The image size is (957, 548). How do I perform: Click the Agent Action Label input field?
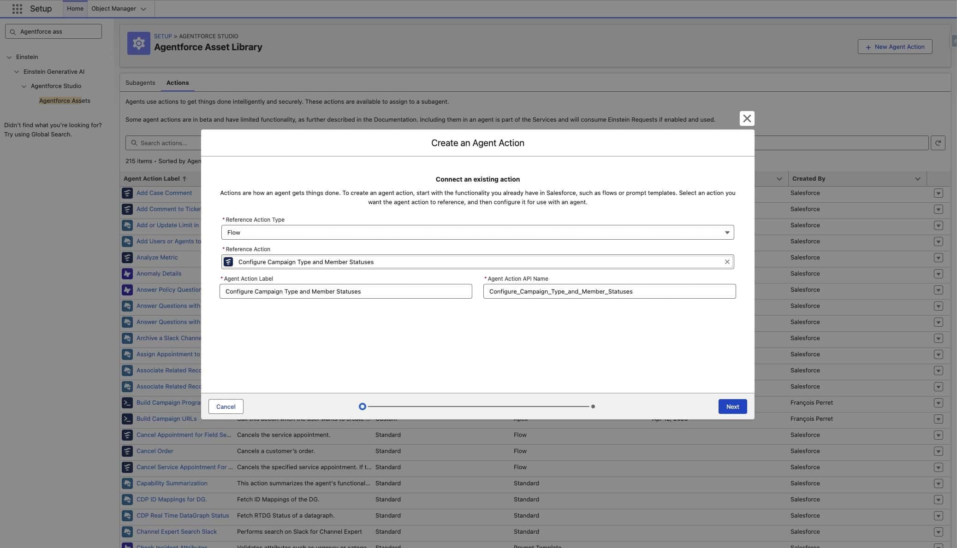click(345, 291)
